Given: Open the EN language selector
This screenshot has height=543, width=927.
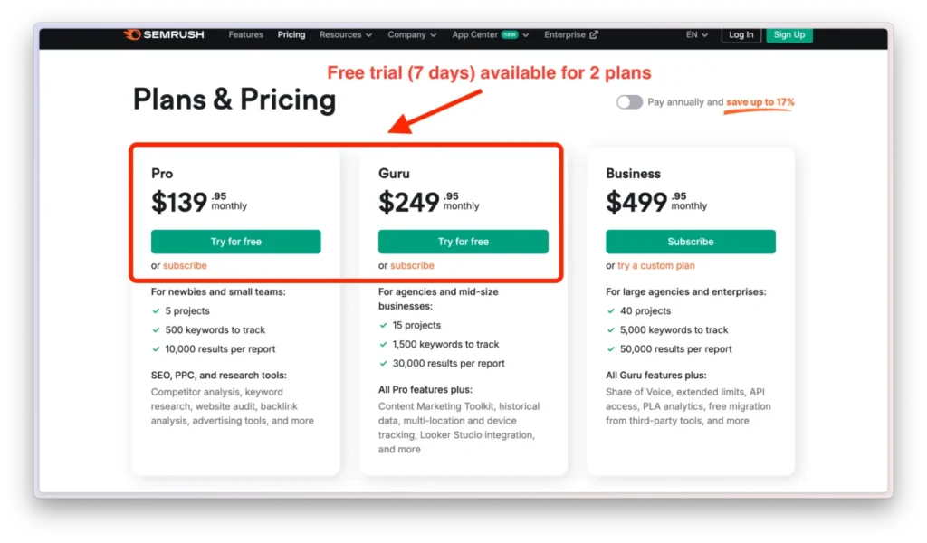Looking at the screenshot, I should click(695, 34).
